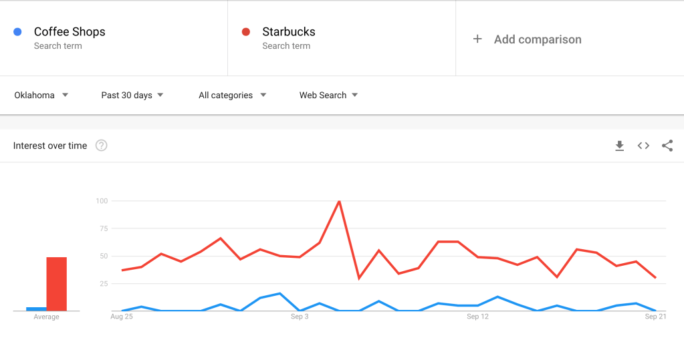Click the Sep 12 date label
The width and height of the screenshot is (684, 362).
pos(477,317)
